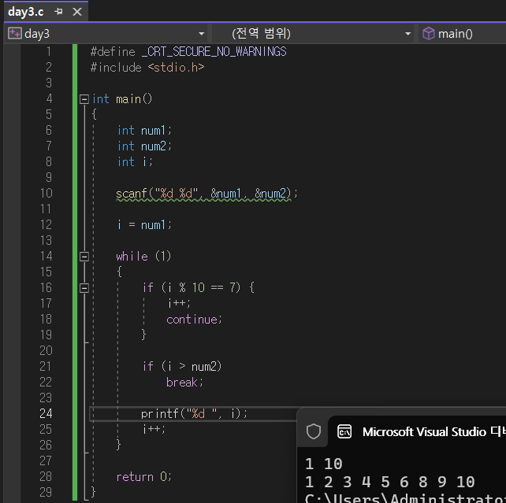Viewport: 506px width, 503px height.
Task: Click the continue; statement
Action: (x=194, y=320)
